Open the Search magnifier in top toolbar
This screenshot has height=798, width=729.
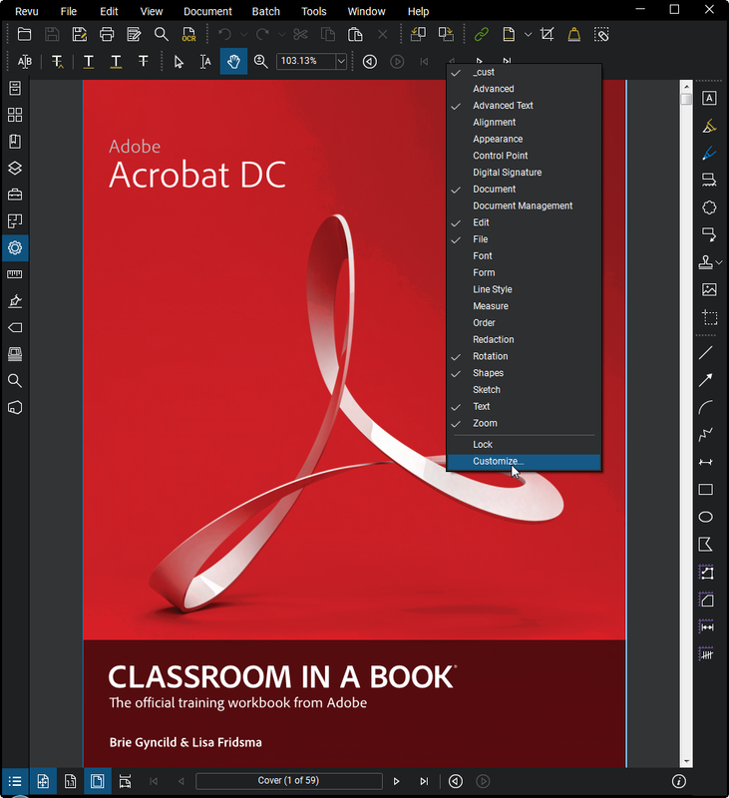162,35
